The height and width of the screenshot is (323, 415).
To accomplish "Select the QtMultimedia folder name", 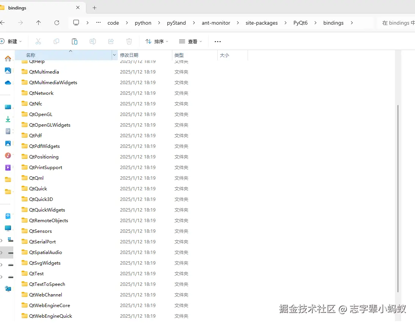I will [44, 72].
